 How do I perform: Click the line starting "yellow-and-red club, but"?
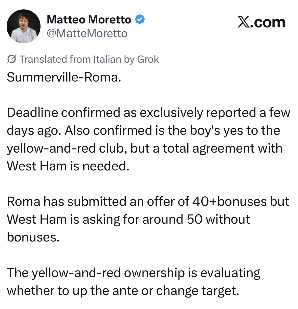click(x=145, y=149)
